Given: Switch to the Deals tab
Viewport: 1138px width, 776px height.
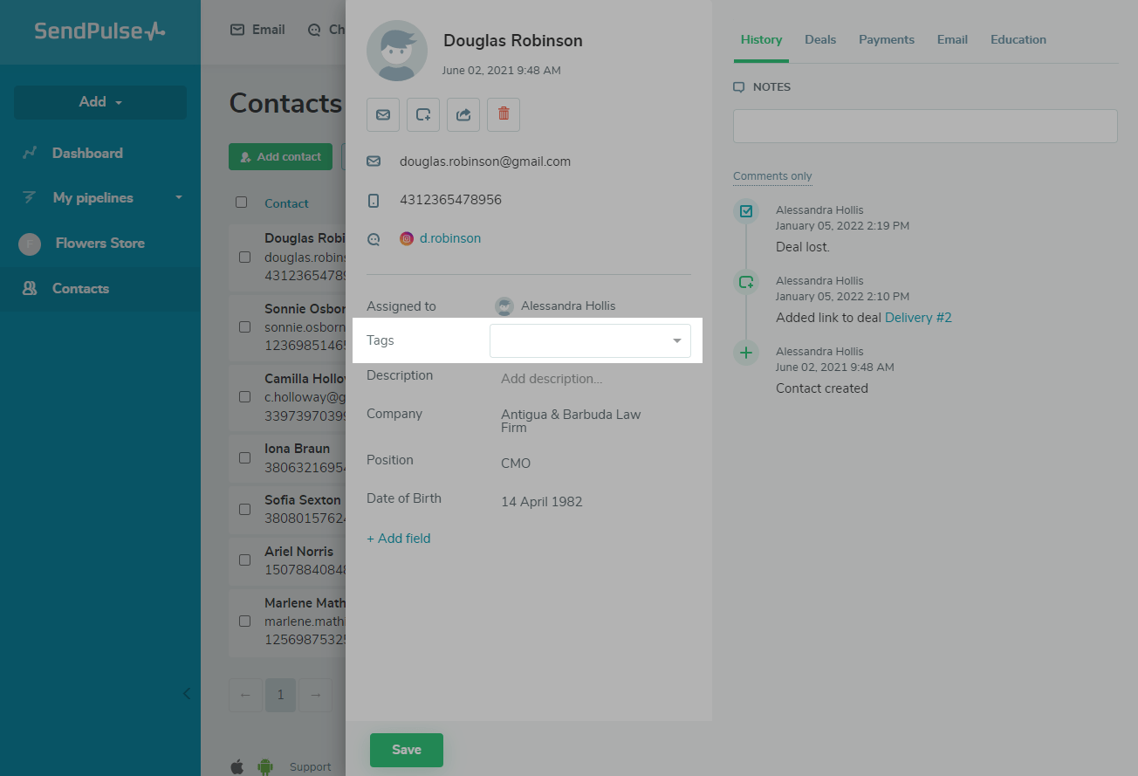Looking at the screenshot, I should (820, 39).
